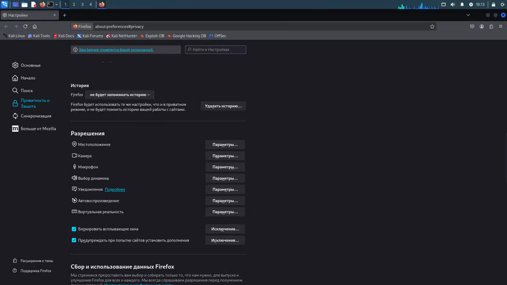This screenshot has width=507, height=285.
Task: Open the list all tabs chevron
Action: tap(468, 15)
